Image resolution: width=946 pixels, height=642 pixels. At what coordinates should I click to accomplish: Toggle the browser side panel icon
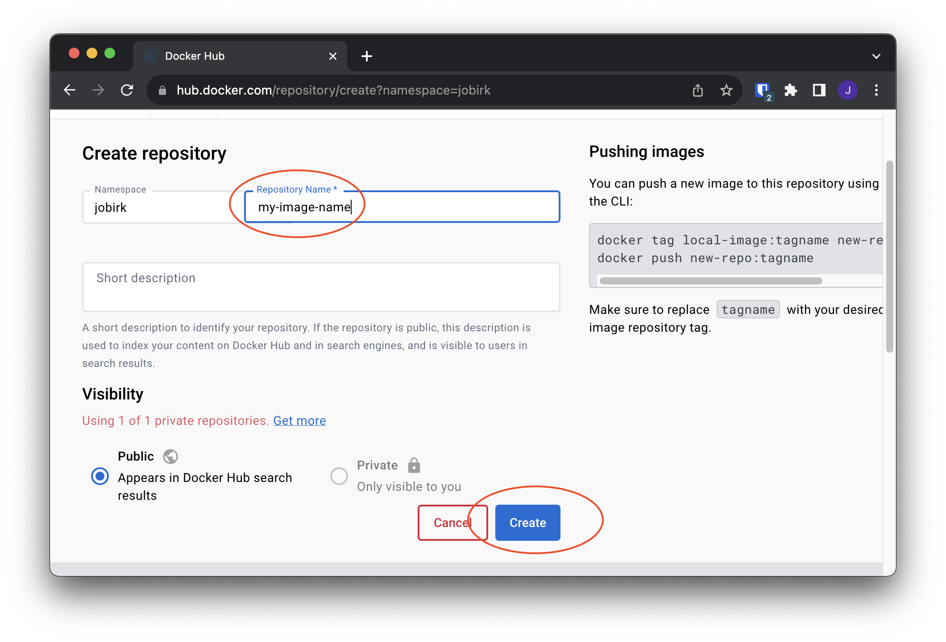point(819,91)
